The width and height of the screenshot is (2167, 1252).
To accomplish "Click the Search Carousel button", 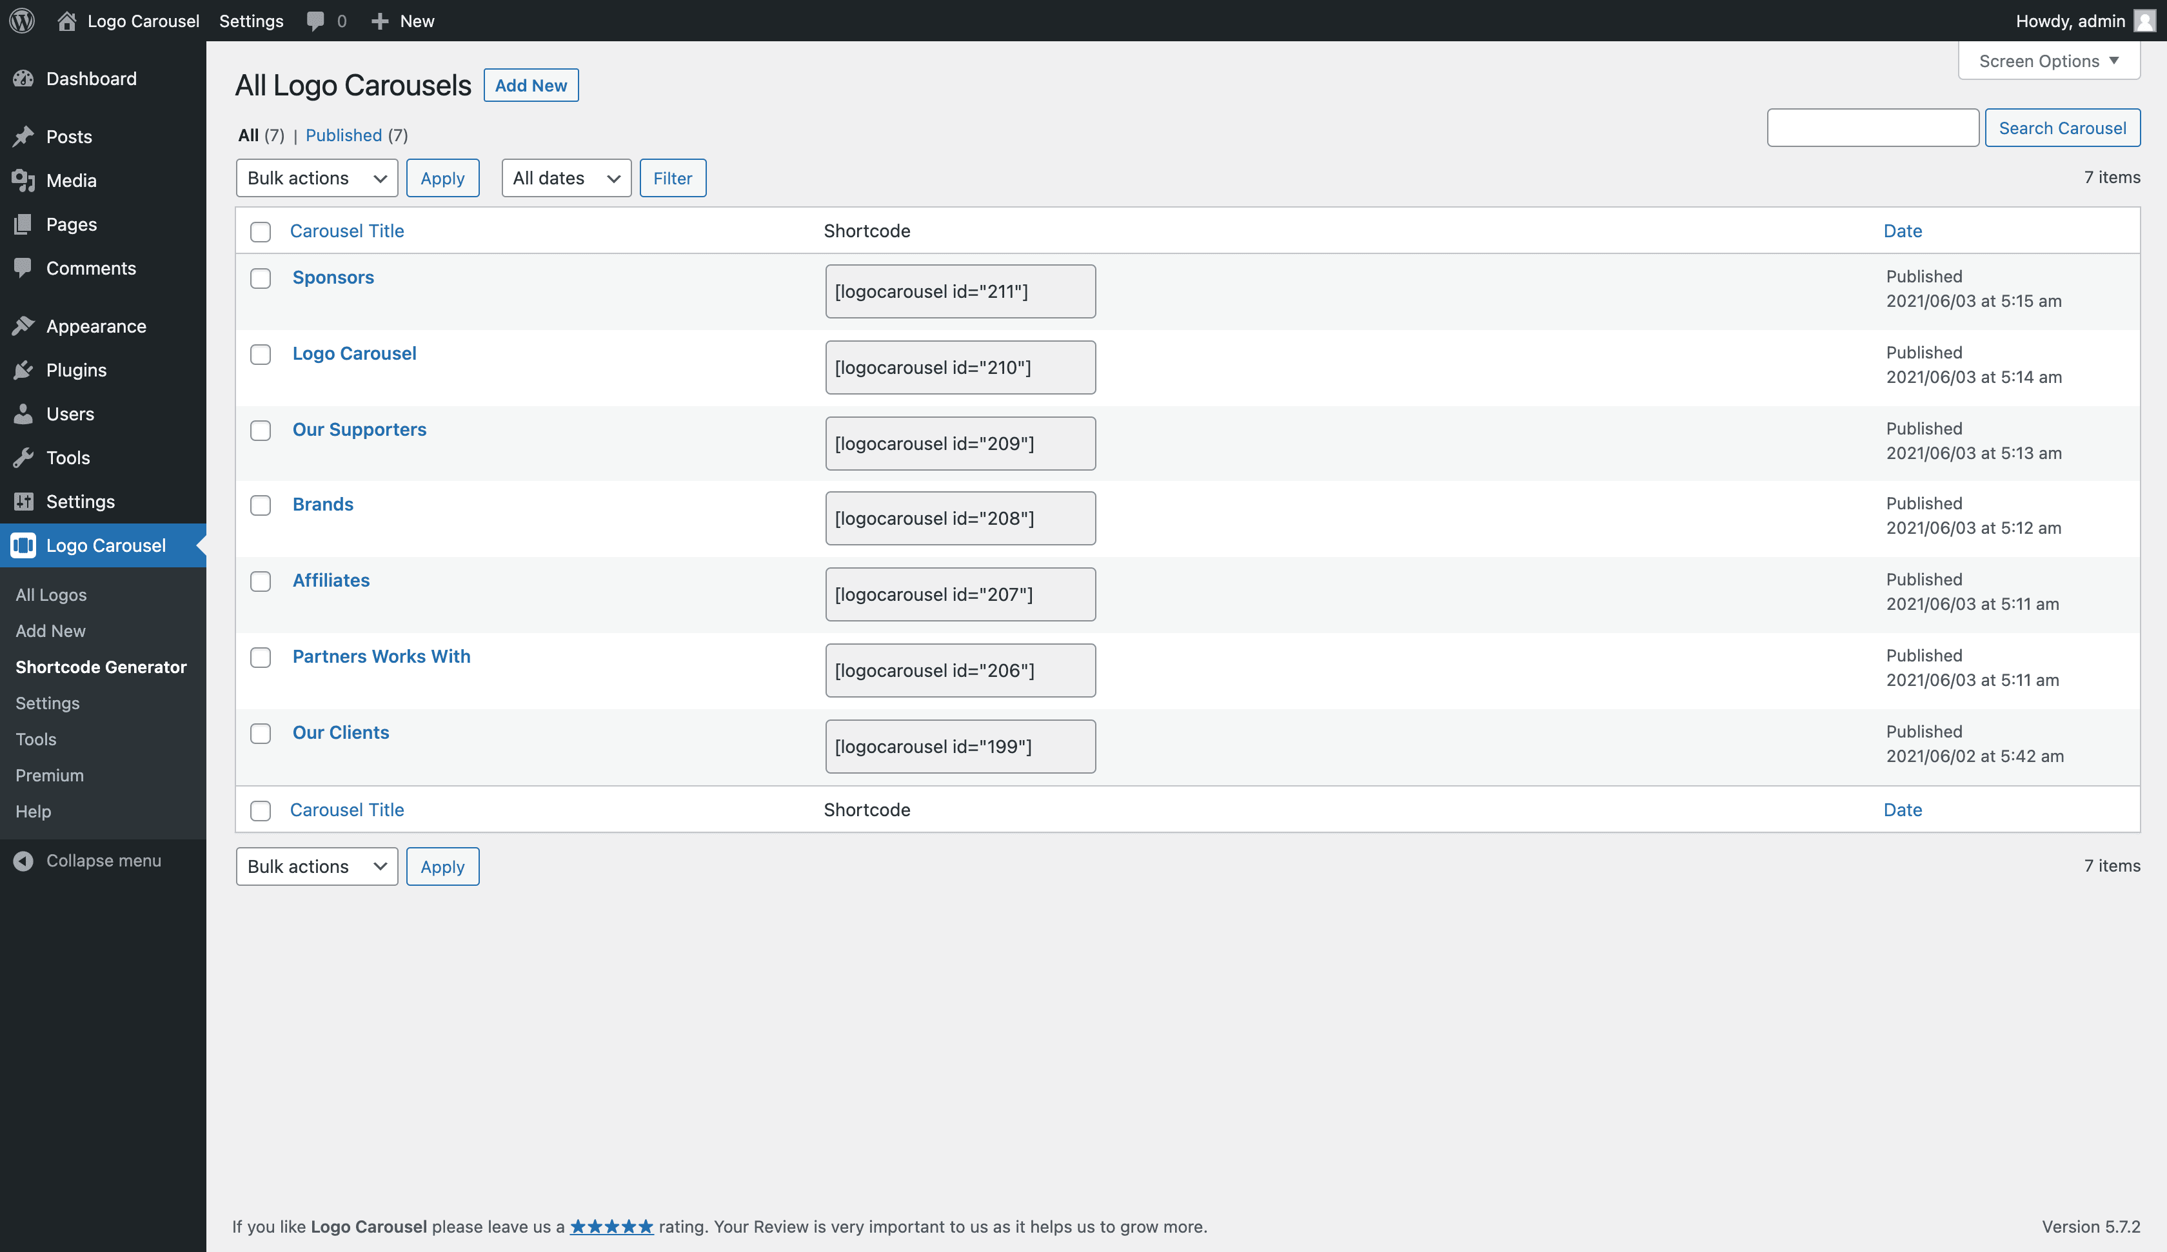I will click(x=2063, y=127).
